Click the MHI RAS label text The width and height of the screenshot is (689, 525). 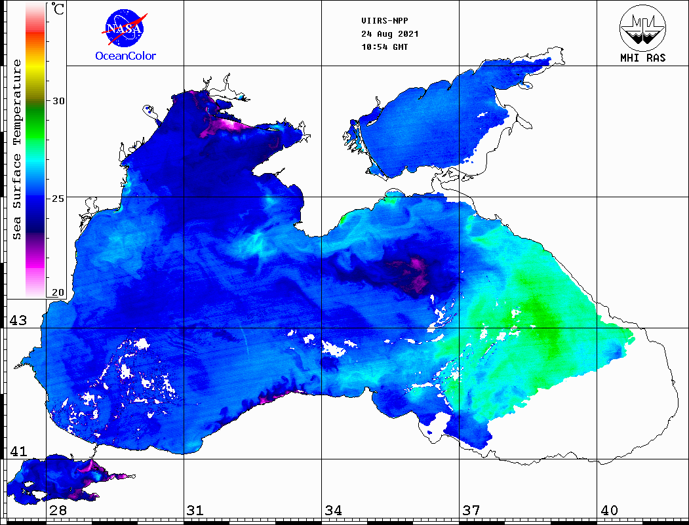(x=643, y=58)
